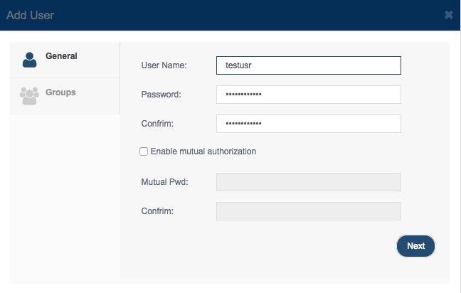
Task: Click the password Confrim field
Action: coord(309,124)
